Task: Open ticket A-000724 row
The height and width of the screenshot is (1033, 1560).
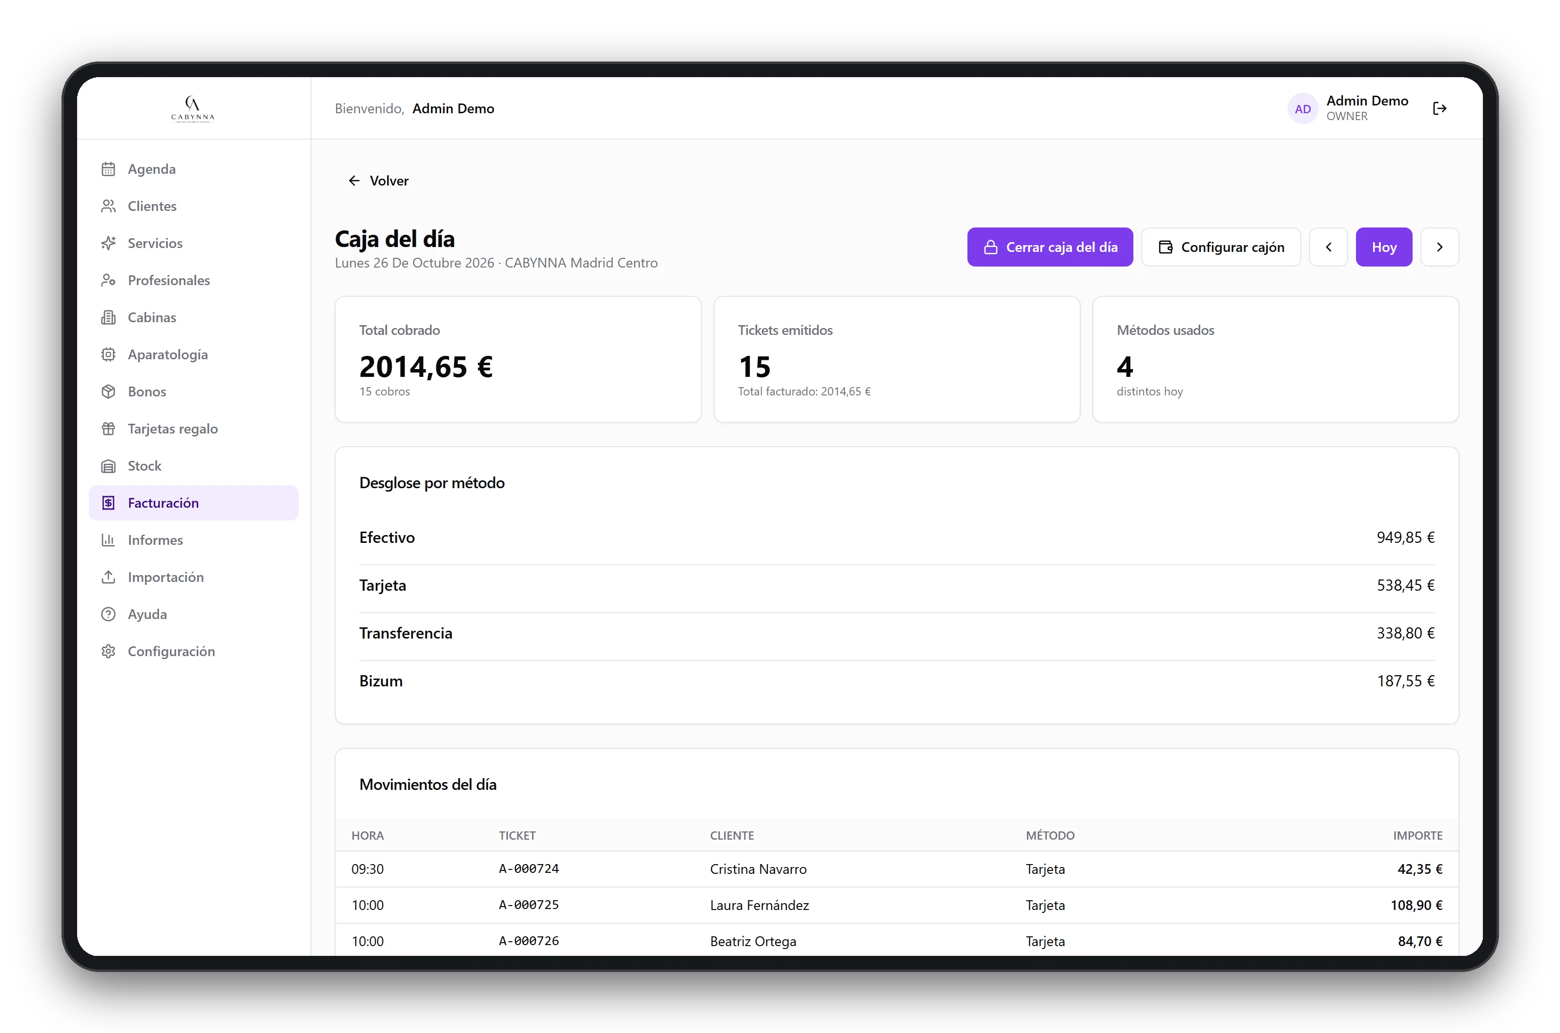Action: tap(897, 869)
